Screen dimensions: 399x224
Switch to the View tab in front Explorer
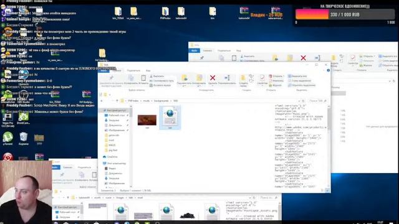tap(148, 70)
